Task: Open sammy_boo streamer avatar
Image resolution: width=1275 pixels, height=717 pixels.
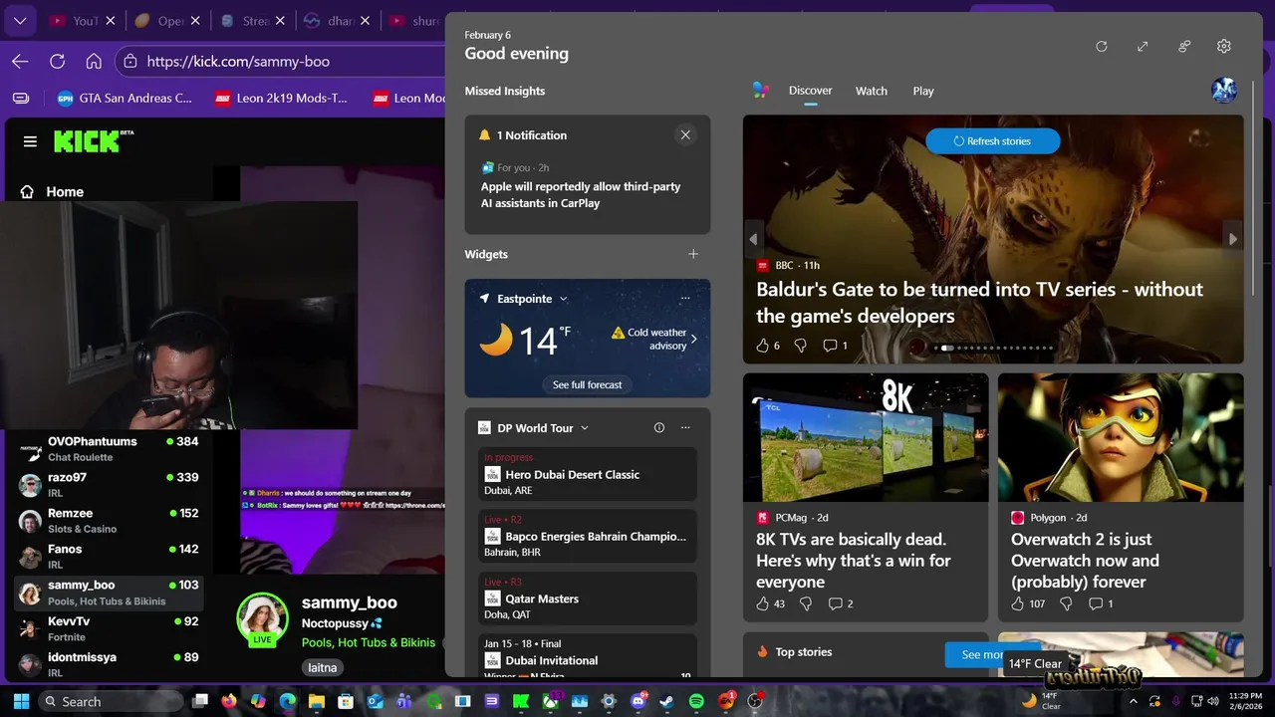Action: click(x=262, y=618)
